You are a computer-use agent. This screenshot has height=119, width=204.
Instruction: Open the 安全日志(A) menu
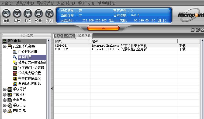[x=66, y=3]
